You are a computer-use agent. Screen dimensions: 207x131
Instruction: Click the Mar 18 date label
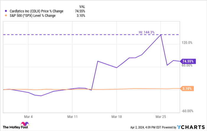coord(117,117)
